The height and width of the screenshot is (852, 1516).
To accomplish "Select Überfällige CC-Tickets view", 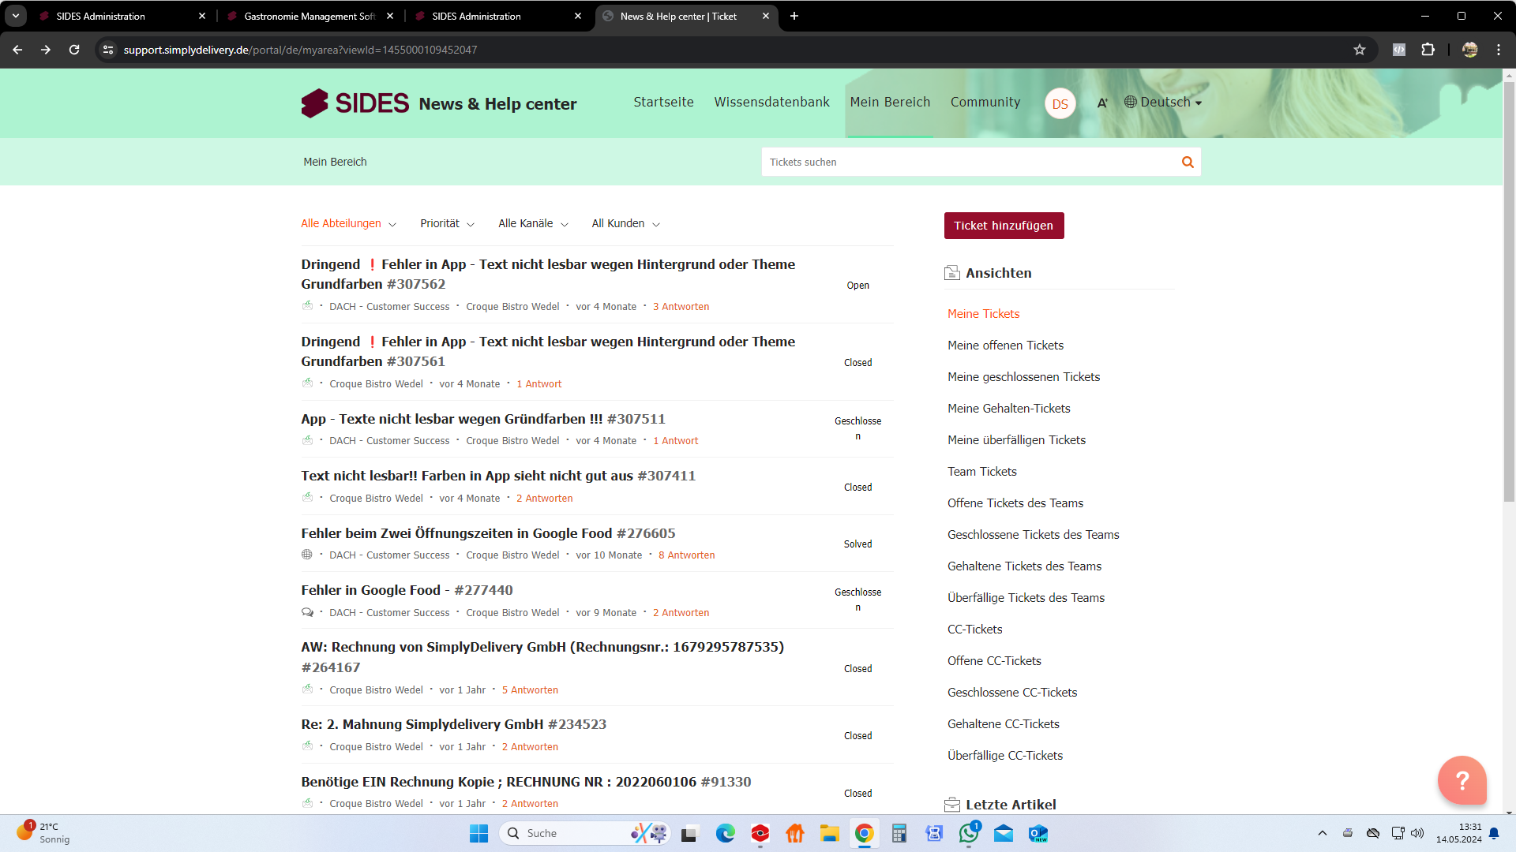I will 1005,755.
